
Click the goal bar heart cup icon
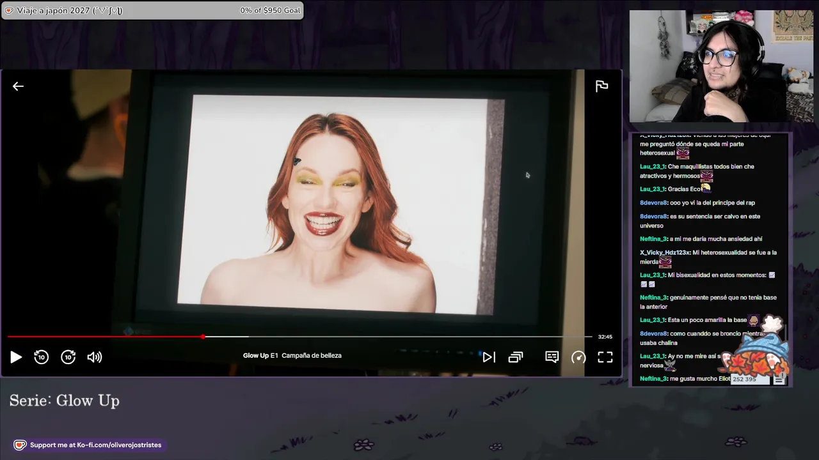click(9, 10)
